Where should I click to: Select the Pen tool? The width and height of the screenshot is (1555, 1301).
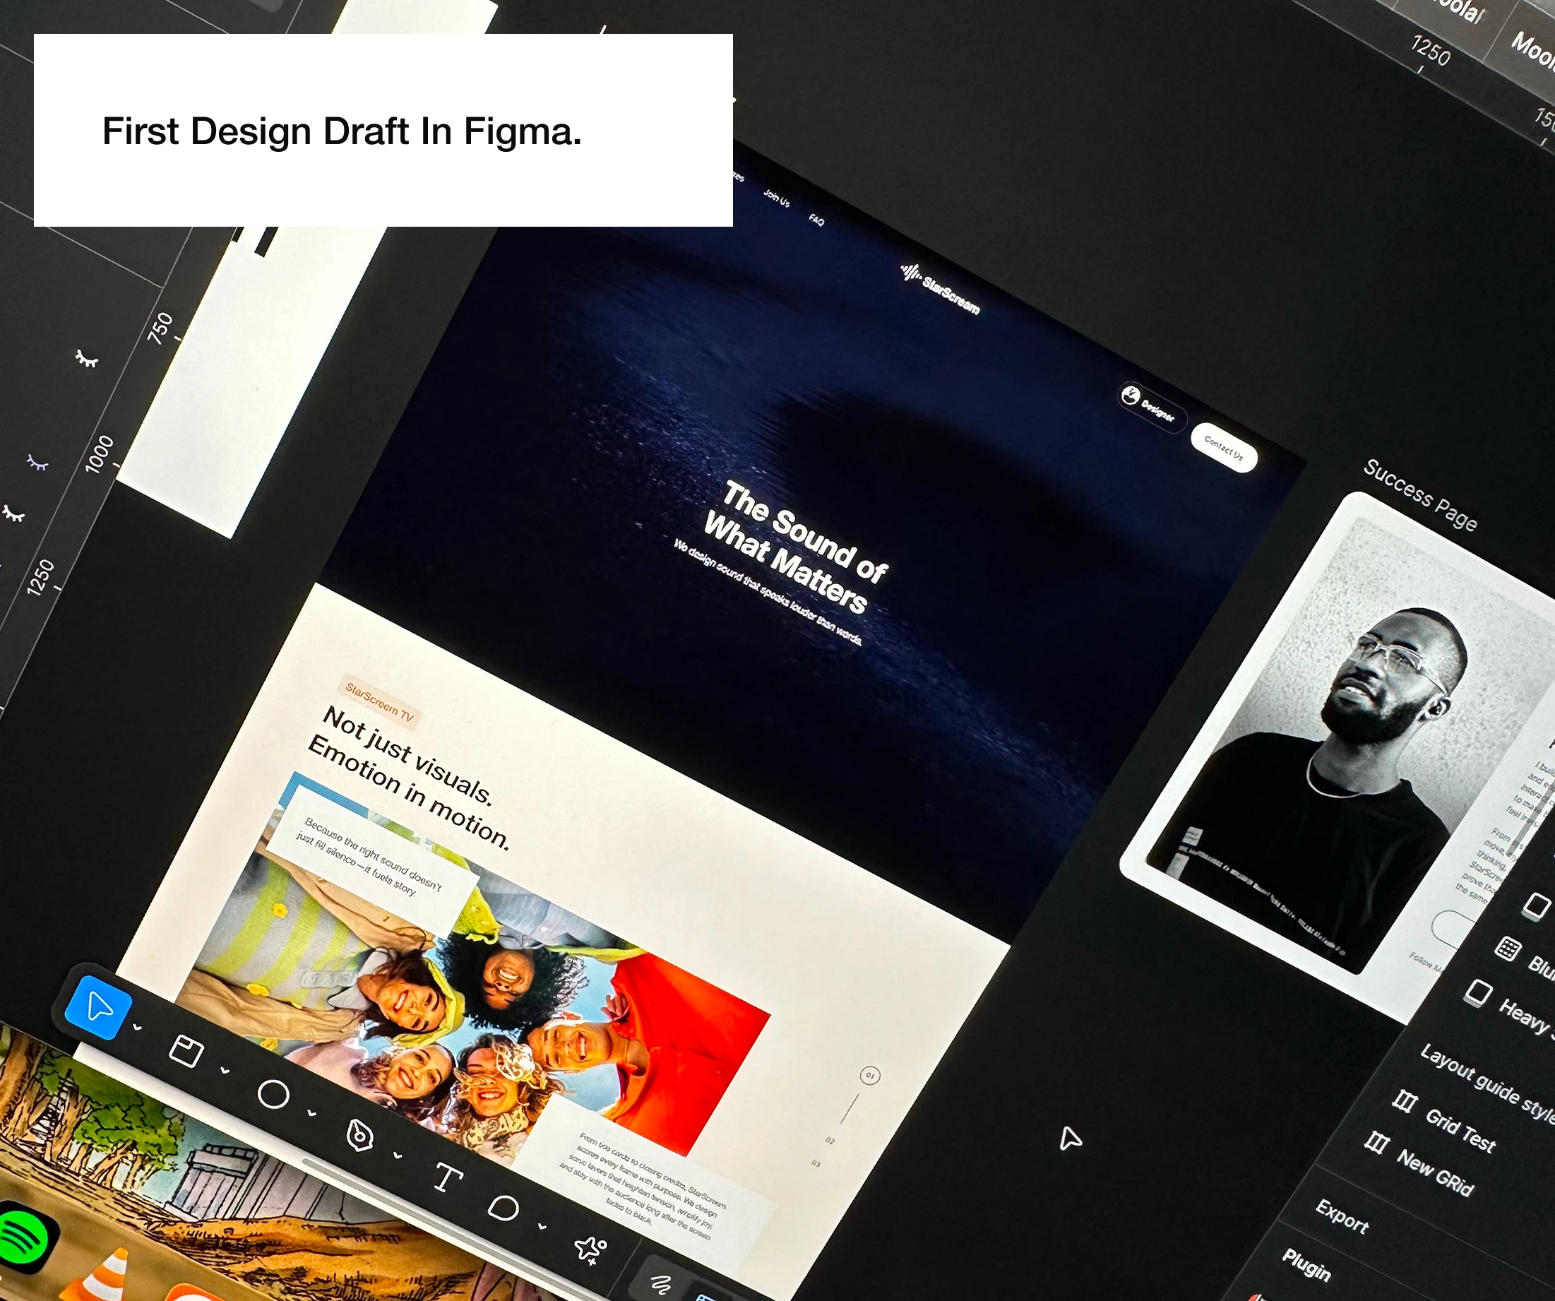coord(360,1134)
